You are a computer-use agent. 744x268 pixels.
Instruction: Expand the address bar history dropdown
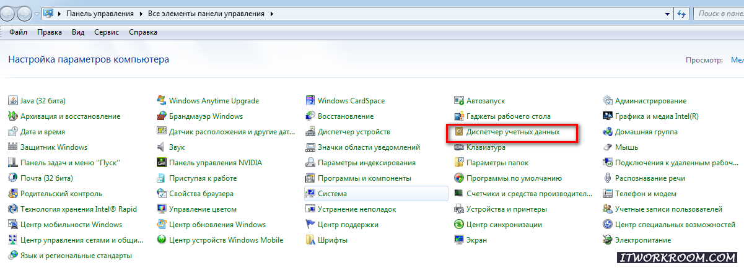(x=667, y=13)
